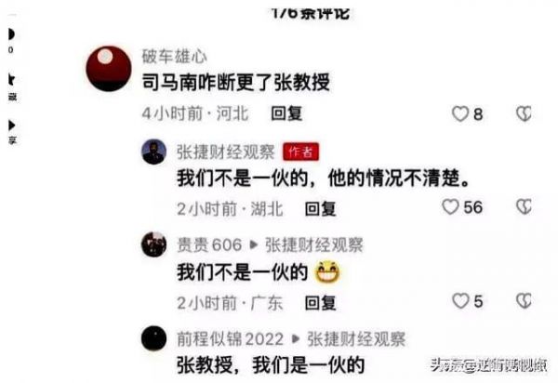Open the username 破车雄心
The width and height of the screenshot is (558, 383).
[x=175, y=57]
